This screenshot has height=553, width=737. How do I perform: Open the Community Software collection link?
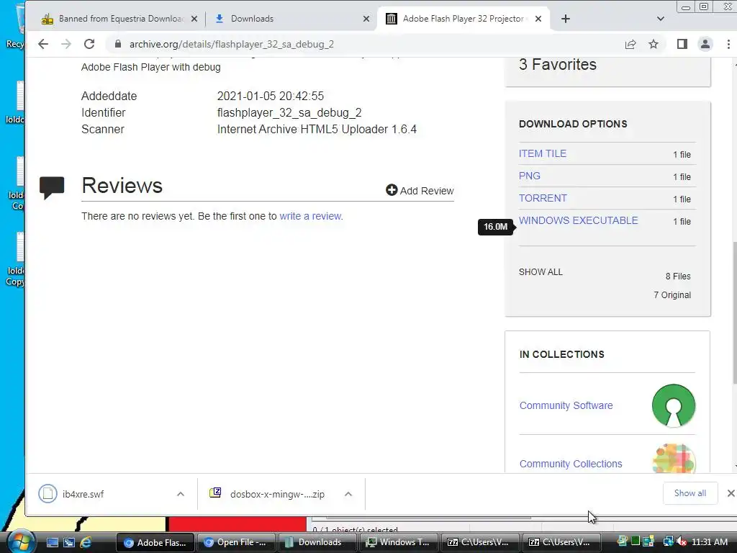(566, 405)
